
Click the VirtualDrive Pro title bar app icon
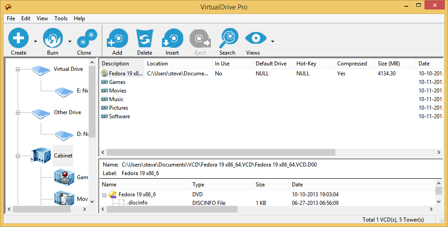coord(8,7)
